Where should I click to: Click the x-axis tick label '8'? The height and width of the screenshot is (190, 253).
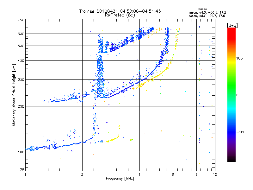coord(196,174)
